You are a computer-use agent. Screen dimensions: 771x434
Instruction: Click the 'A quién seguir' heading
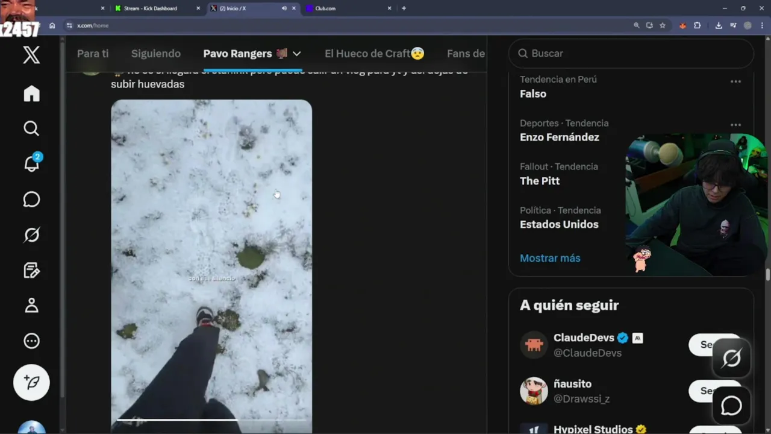pos(569,305)
